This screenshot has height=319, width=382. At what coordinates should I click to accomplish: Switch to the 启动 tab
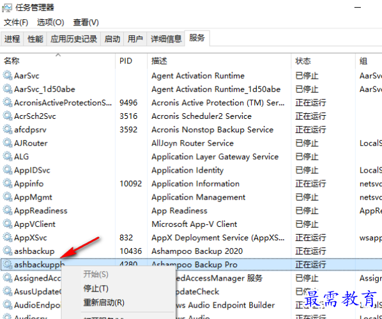[x=112, y=39]
